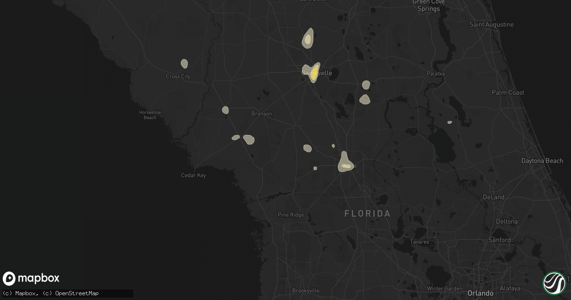Open the (c) Mapbox attribution link
571x300 pixels.
click(x=20, y=293)
